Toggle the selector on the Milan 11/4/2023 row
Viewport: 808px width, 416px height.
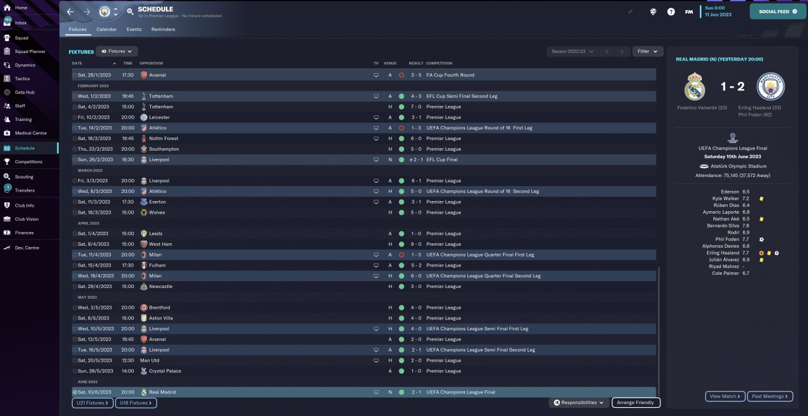pos(74,255)
